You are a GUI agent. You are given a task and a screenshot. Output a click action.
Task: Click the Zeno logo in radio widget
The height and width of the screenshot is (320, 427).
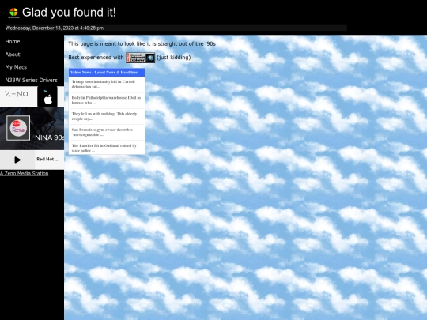point(17,94)
